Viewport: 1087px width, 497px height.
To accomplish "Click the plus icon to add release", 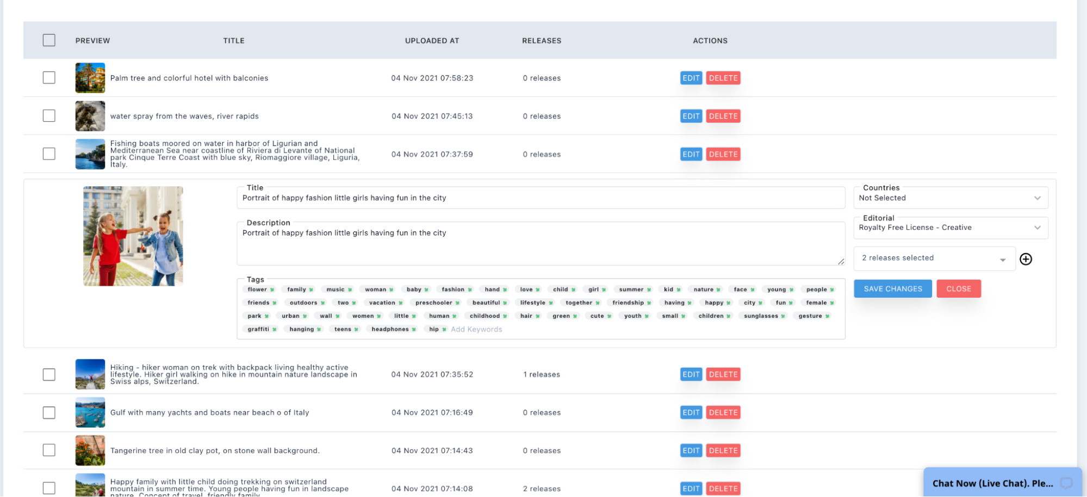I will [x=1026, y=259].
